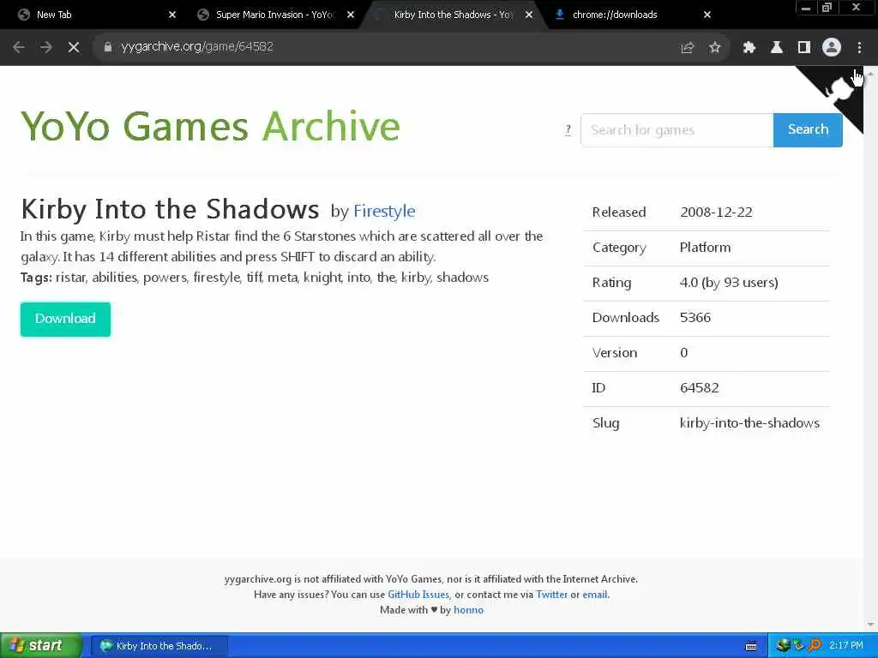Screen dimensions: 878x658
Task: Click the Kirby Into the Shadows heading
Action: tap(170, 209)
